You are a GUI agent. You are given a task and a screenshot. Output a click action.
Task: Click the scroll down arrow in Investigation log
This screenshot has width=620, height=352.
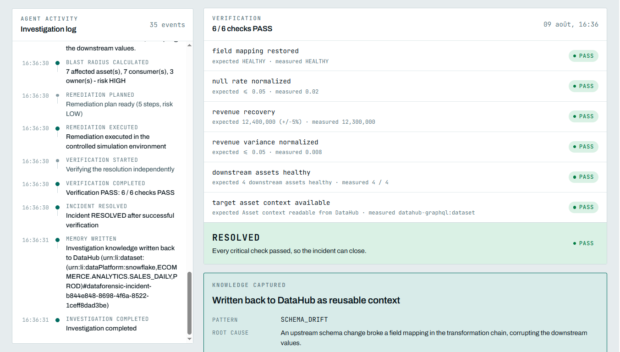click(x=190, y=339)
